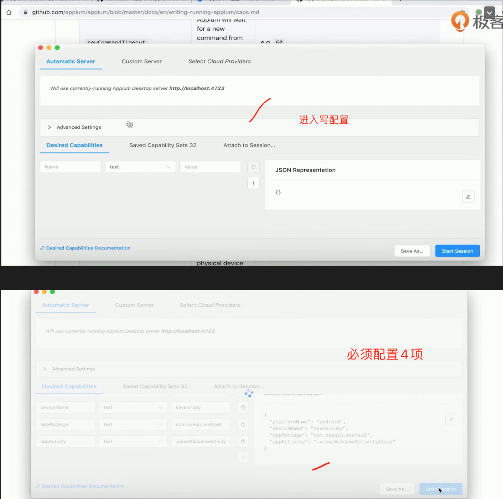Open the text type dropdown next to Name field
This screenshot has height=499, width=503.
[140, 167]
